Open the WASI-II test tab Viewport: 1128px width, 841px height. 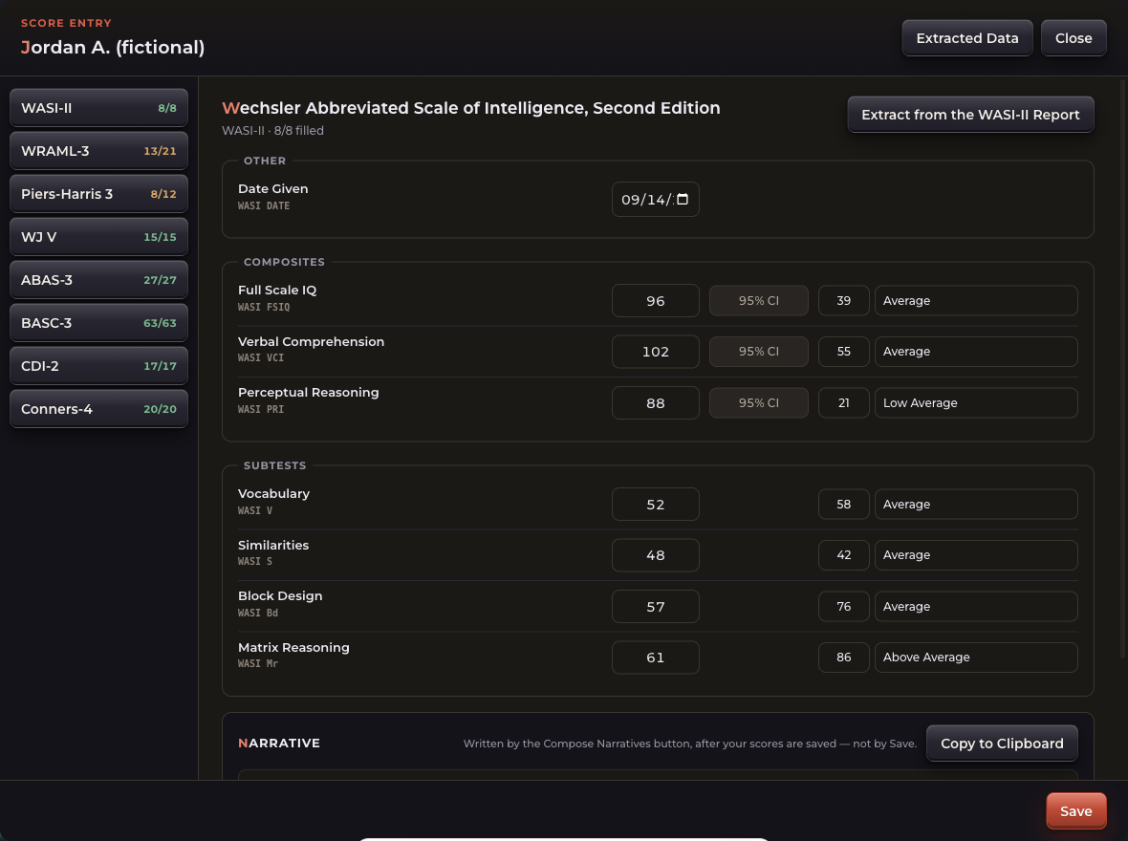pyautogui.click(x=98, y=108)
